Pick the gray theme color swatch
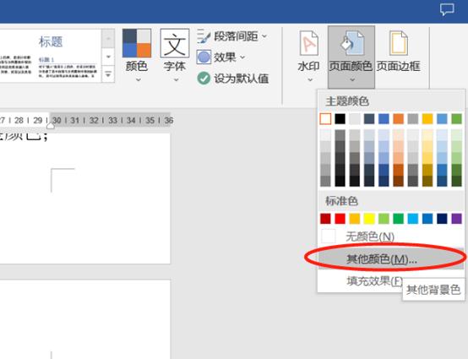468x359 pixels. click(x=413, y=119)
